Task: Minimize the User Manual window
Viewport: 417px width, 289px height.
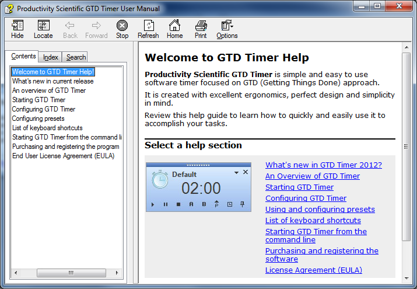Action: (362, 6)
